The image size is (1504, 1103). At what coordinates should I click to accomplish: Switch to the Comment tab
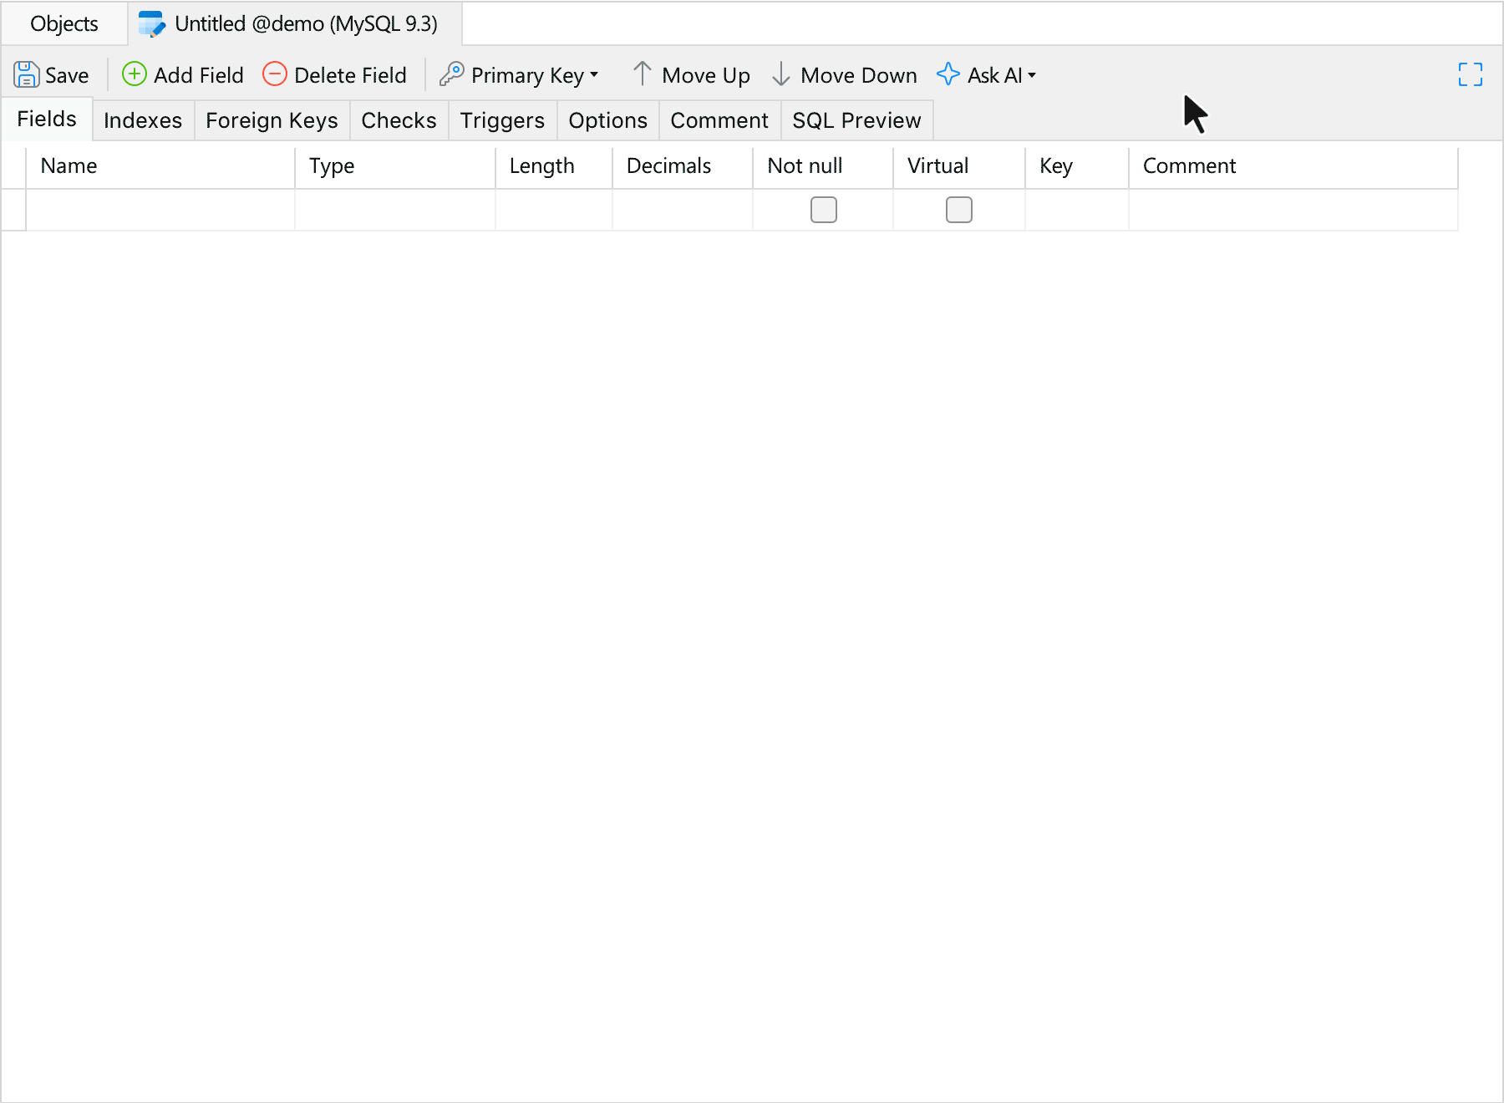coord(719,120)
